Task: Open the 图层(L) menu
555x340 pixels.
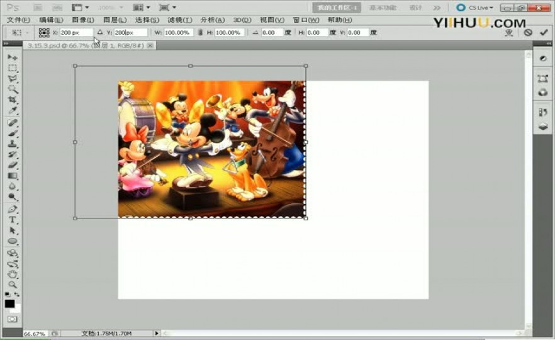Action: pyautogui.click(x=115, y=20)
